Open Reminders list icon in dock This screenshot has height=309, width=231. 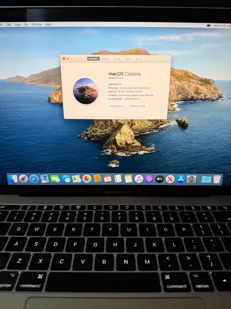click(x=118, y=179)
